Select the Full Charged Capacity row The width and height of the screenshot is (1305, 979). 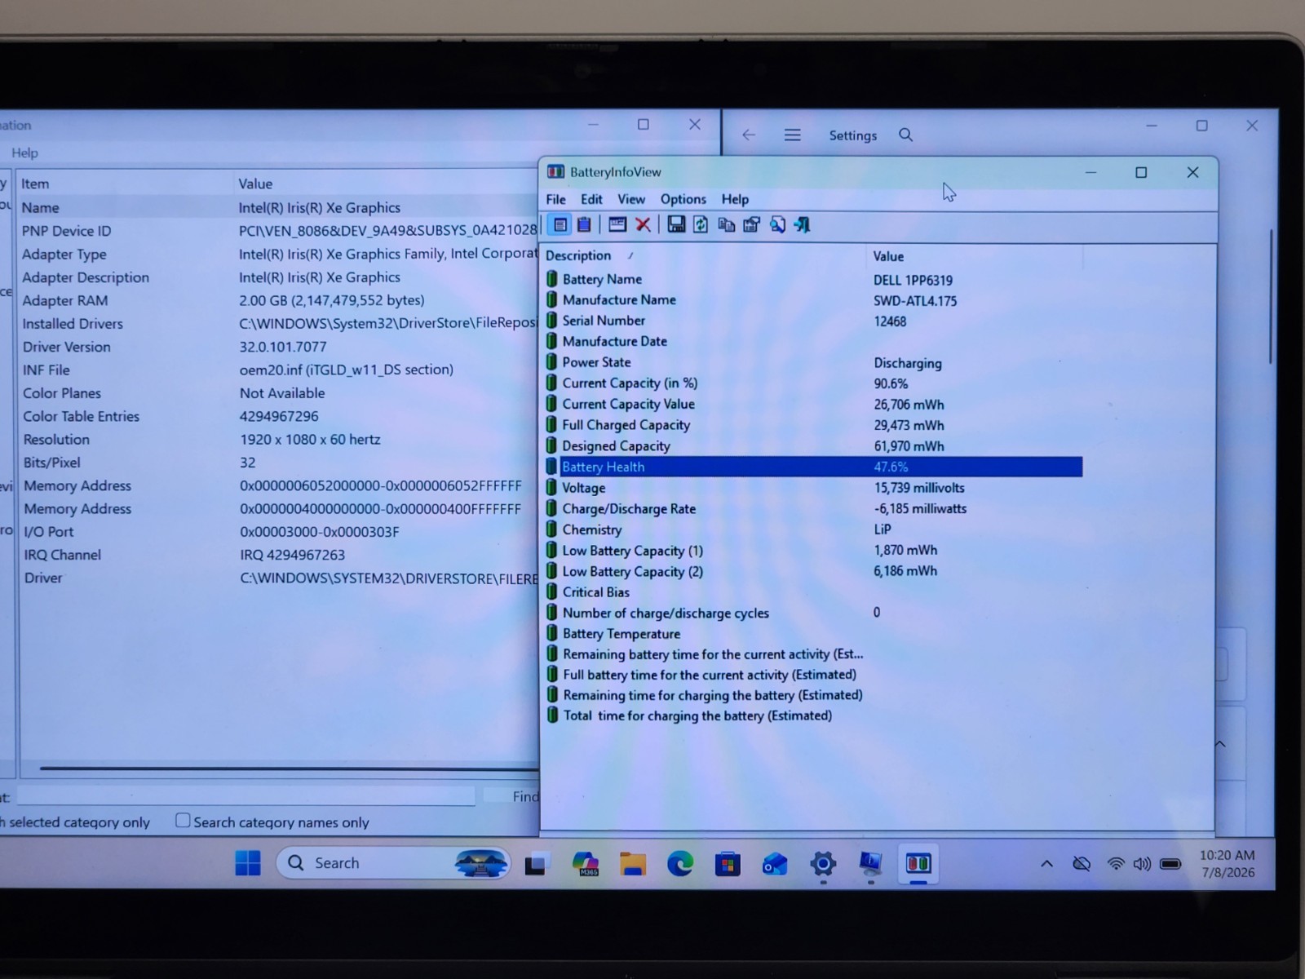click(x=813, y=425)
